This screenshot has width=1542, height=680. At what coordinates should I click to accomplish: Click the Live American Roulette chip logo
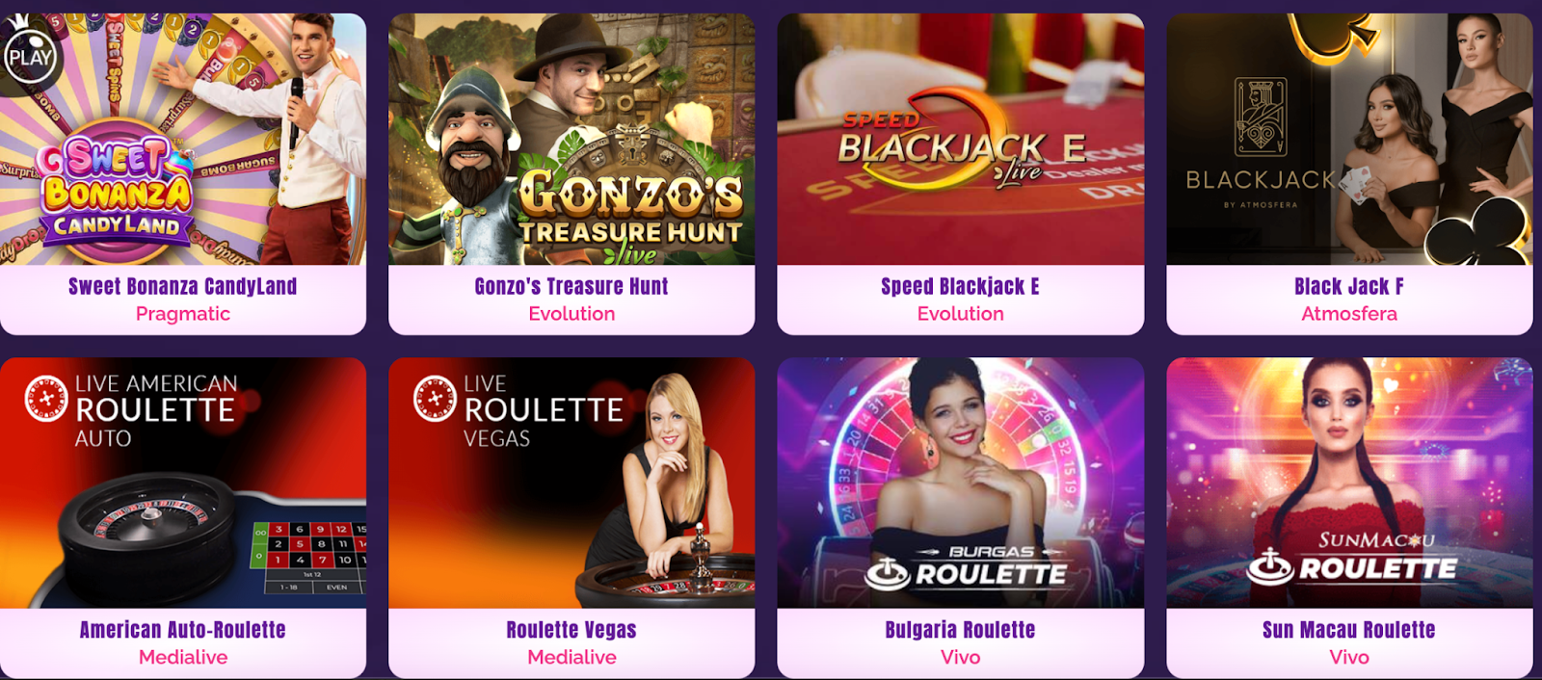(x=46, y=399)
